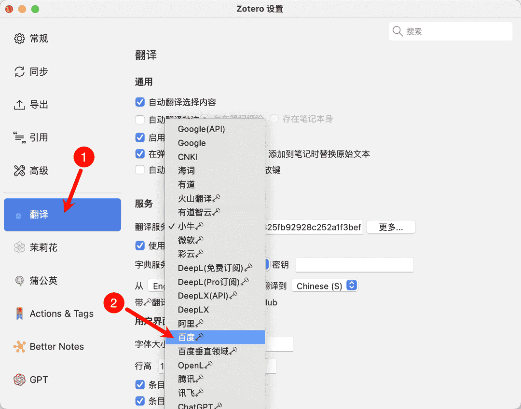Viewport: 521px width, 409px height.
Task: Click the 更多... button
Action: [390, 227]
